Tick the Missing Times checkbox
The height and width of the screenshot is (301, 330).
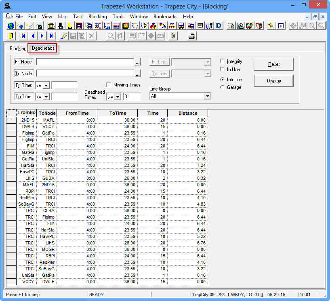pyautogui.click(x=109, y=85)
